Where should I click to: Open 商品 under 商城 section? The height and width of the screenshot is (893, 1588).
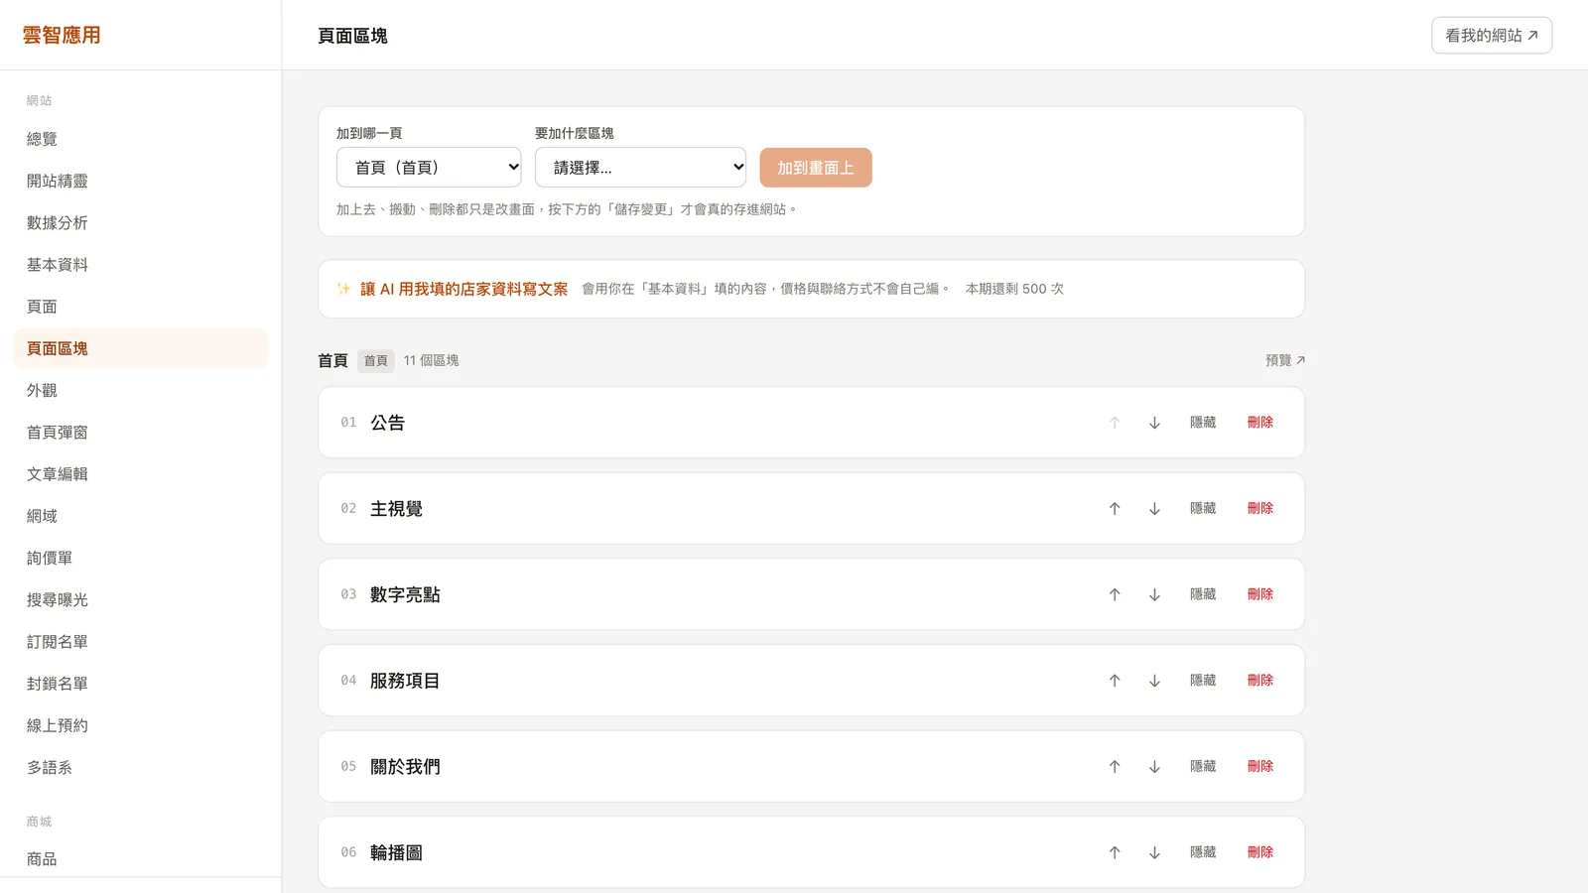pos(141,859)
